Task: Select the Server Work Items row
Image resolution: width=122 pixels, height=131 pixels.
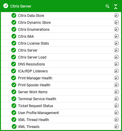Action: (61, 92)
